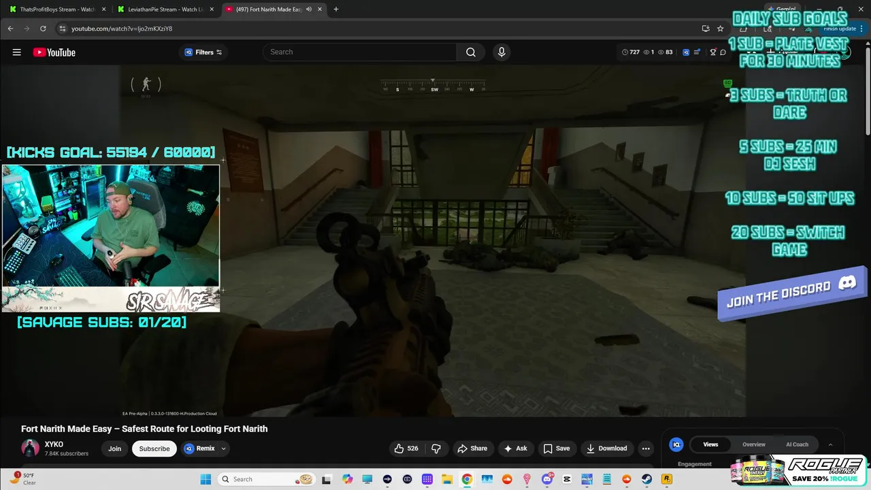Open Rockstar Games Launcher in taskbar

coord(667,479)
